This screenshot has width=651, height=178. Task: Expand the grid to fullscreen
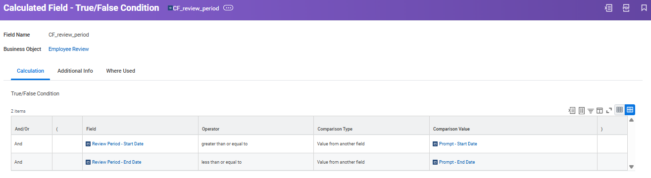pyautogui.click(x=609, y=110)
